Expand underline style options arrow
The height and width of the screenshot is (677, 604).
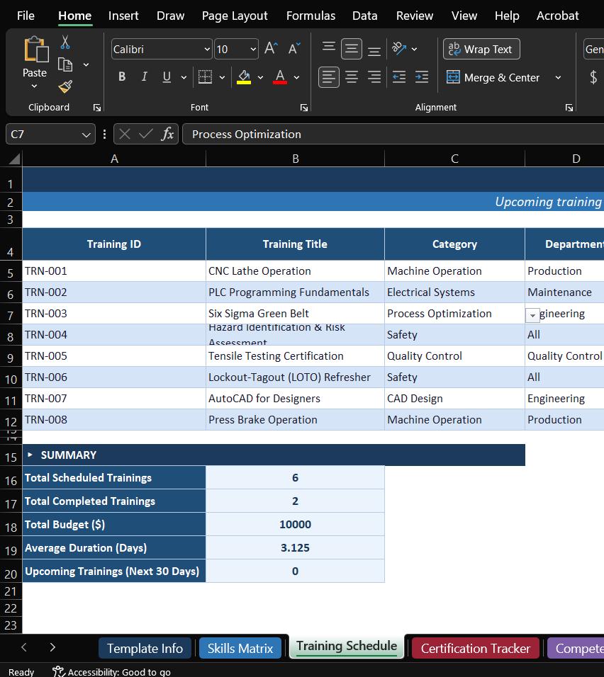point(184,77)
